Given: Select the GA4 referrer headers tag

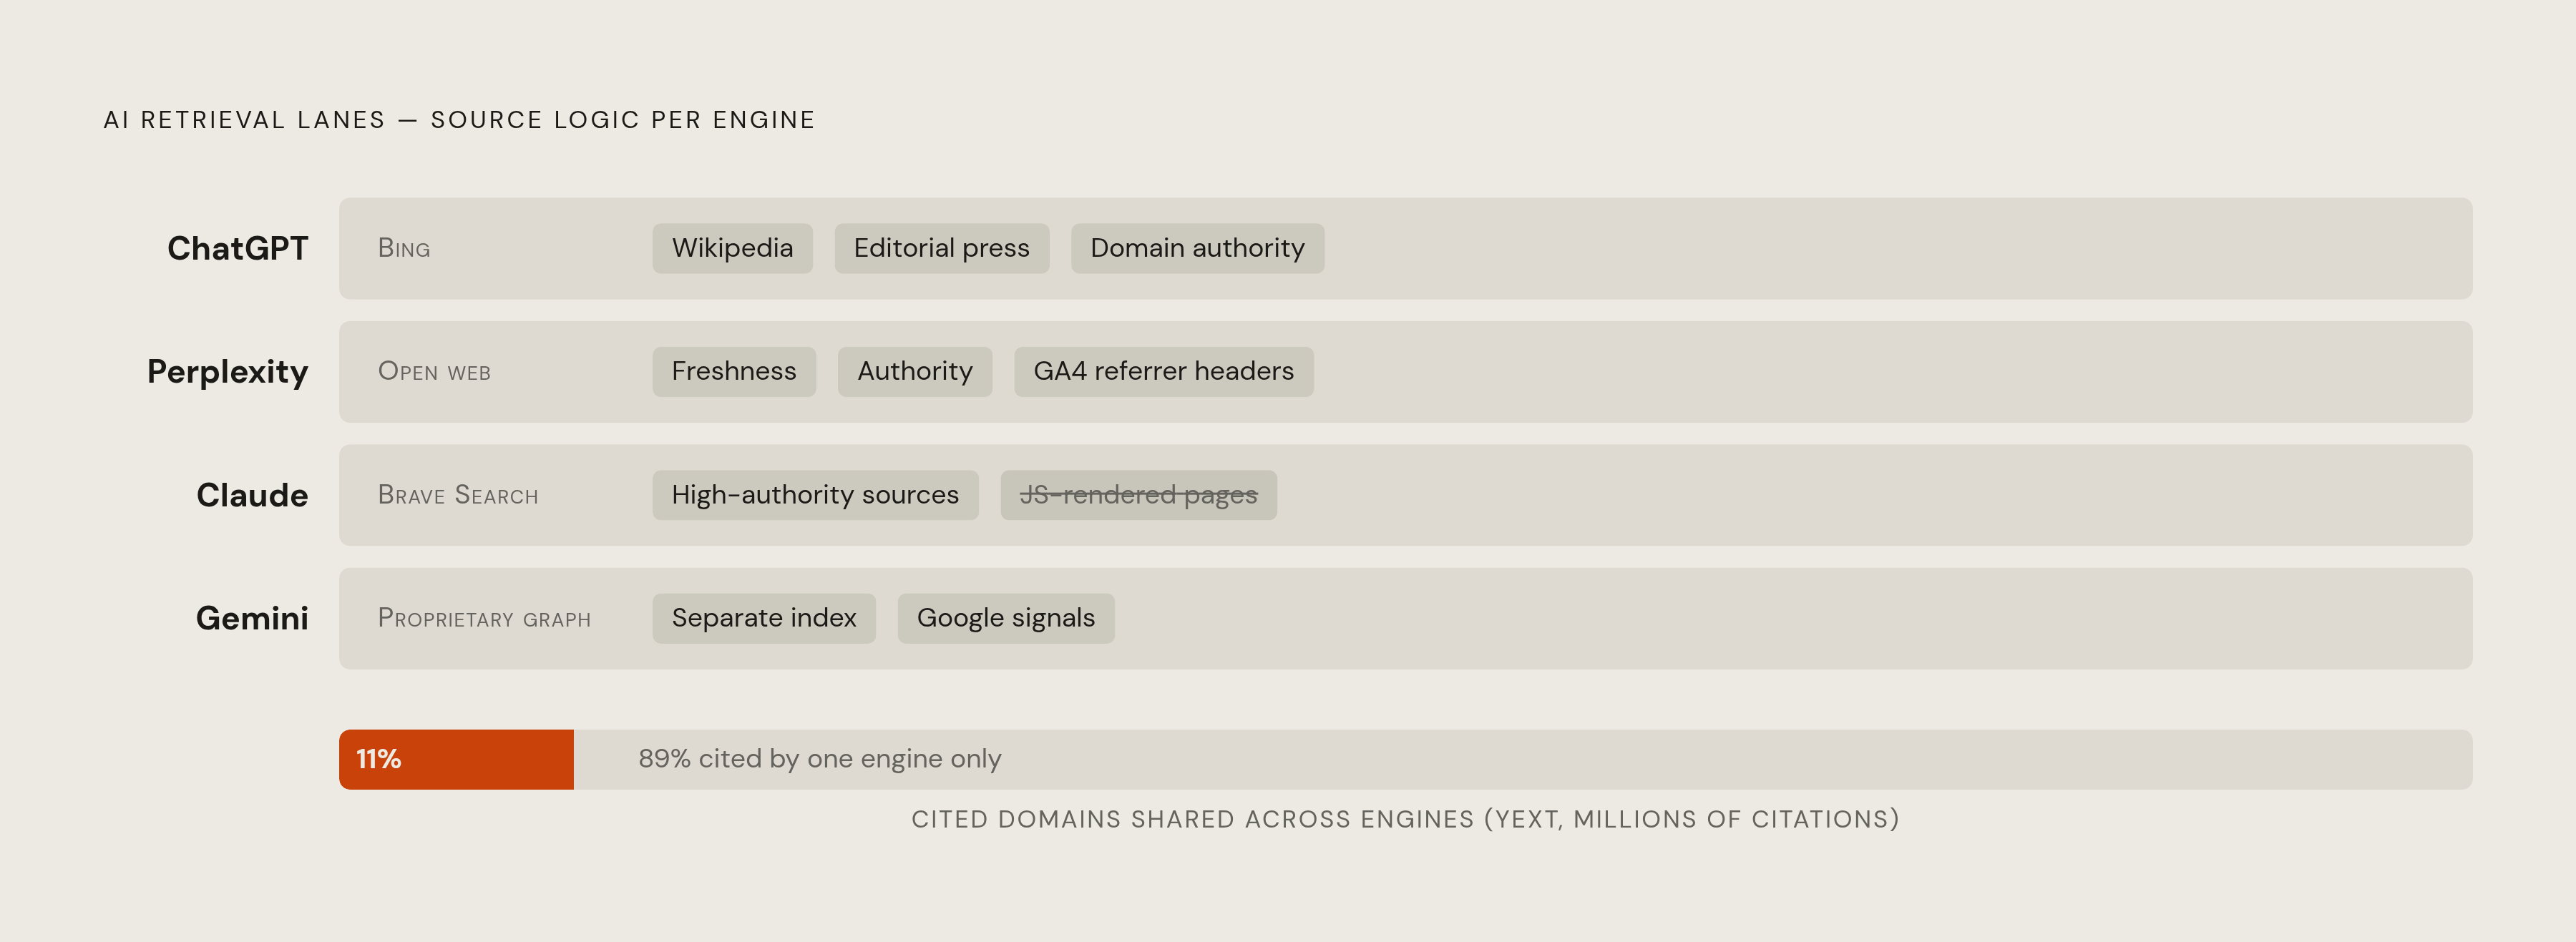Looking at the screenshot, I should tap(1163, 371).
